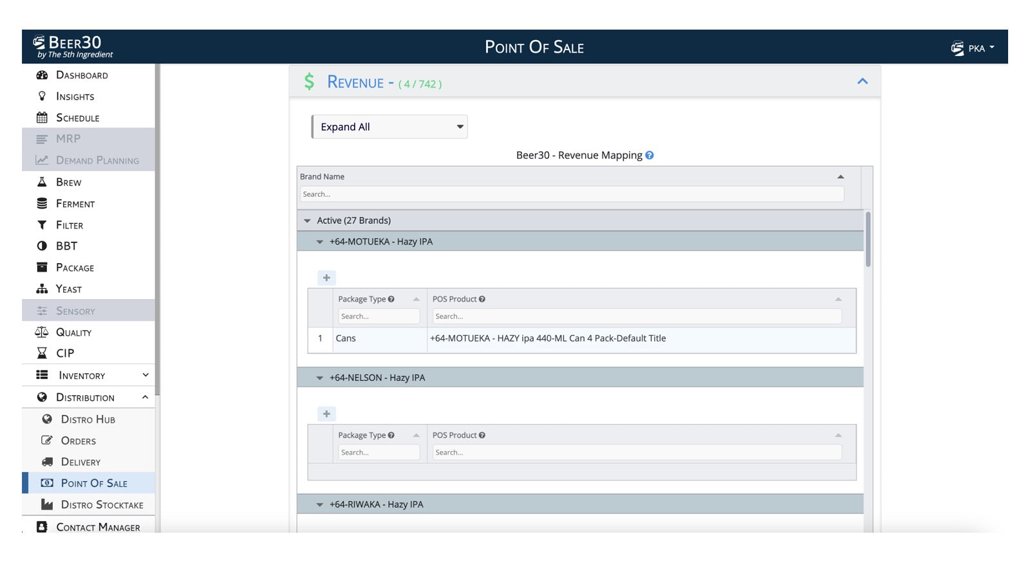Screen dimensions: 1030x579
Task: Collapse the Revenue panel with chevron
Action: pyautogui.click(x=863, y=81)
